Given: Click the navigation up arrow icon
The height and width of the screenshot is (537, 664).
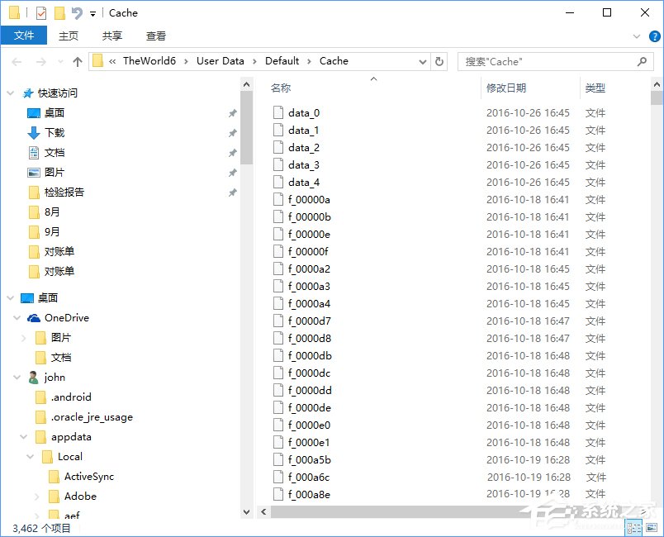Looking at the screenshot, I should coord(77,60).
